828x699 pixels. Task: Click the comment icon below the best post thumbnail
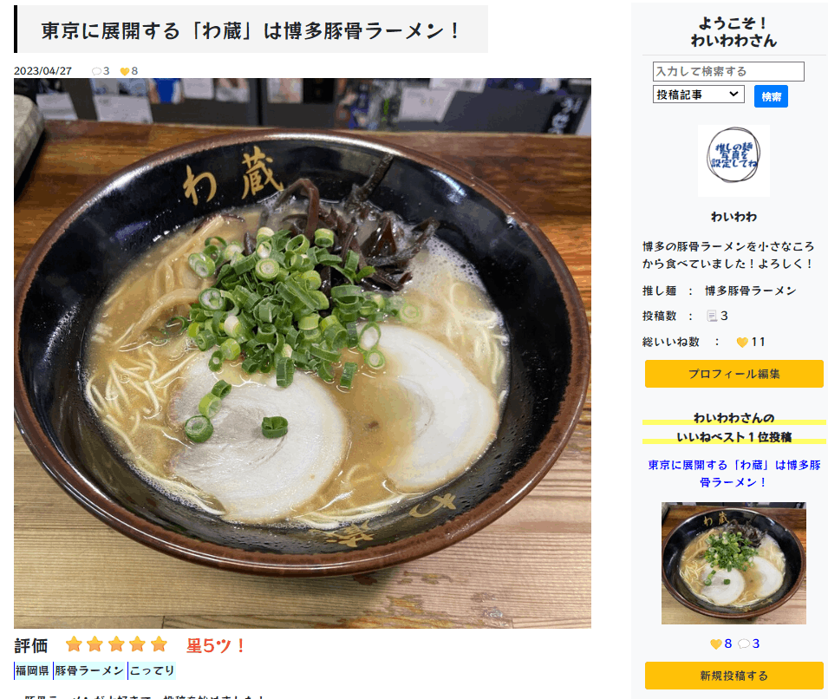click(744, 643)
